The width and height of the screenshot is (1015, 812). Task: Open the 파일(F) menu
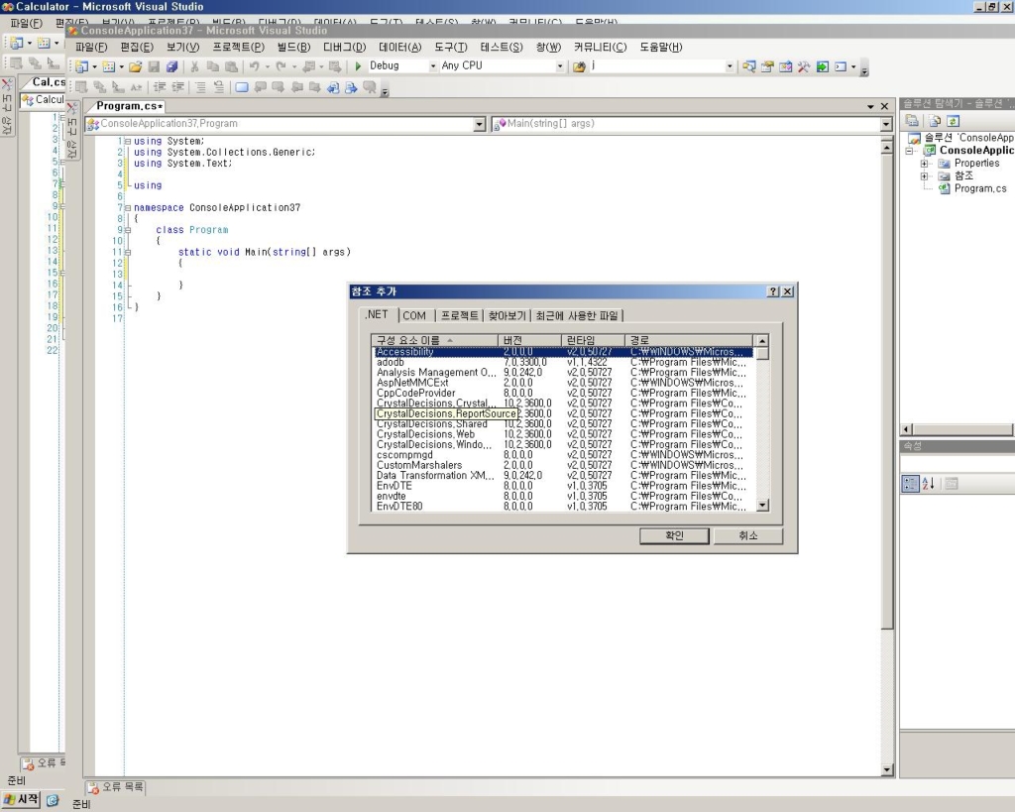[x=91, y=48]
